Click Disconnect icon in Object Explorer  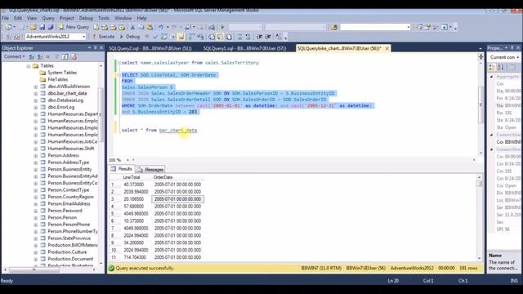40,56
